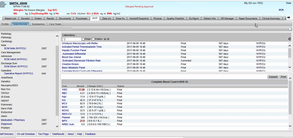This screenshot has width=293, height=138.
Task: Select Diagnoses in the category list
Action: point(7,124)
